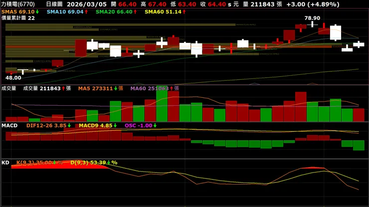369x207 pixels.
Task: Click the MACD panel title
Action: (9, 126)
